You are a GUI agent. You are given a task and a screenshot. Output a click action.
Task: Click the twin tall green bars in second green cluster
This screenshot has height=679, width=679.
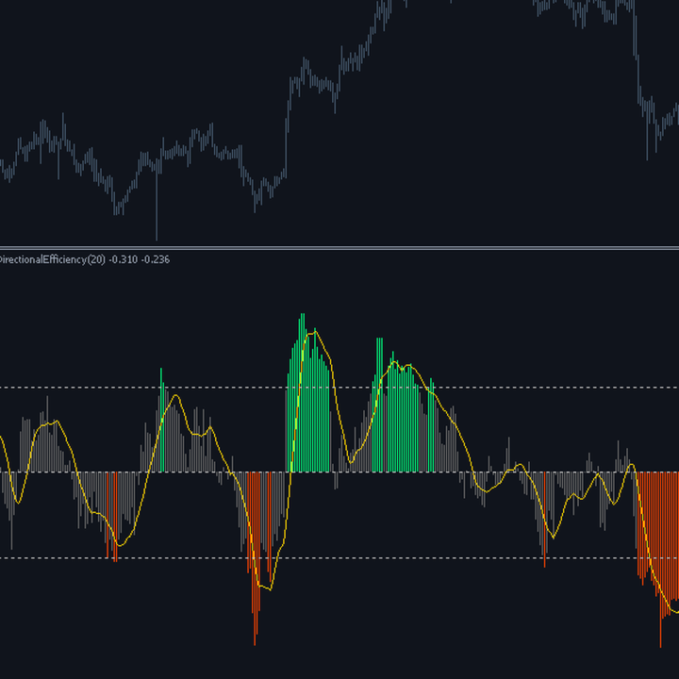[380, 405]
